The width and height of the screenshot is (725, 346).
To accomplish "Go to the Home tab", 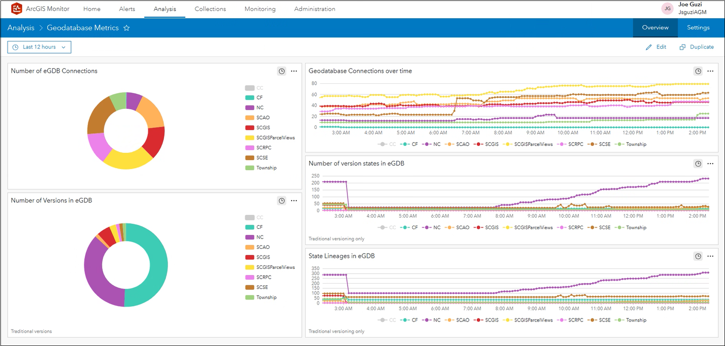I will tap(92, 9).
